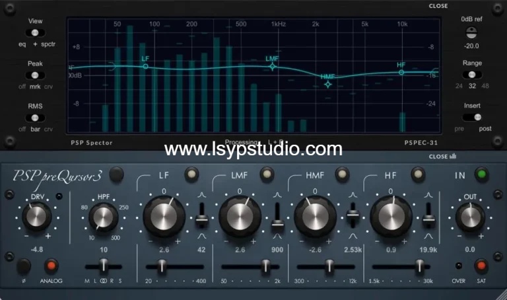Click CLOSE on the PSP Spector panel

[x=438, y=6]
